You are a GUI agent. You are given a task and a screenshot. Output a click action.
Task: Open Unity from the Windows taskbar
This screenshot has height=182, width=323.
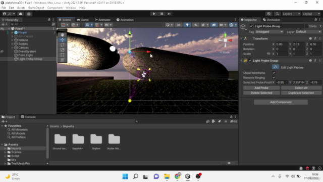[188, 176]
